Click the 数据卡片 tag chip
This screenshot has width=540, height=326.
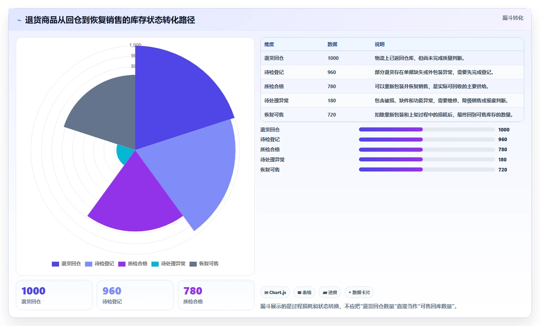coord(359,292)
